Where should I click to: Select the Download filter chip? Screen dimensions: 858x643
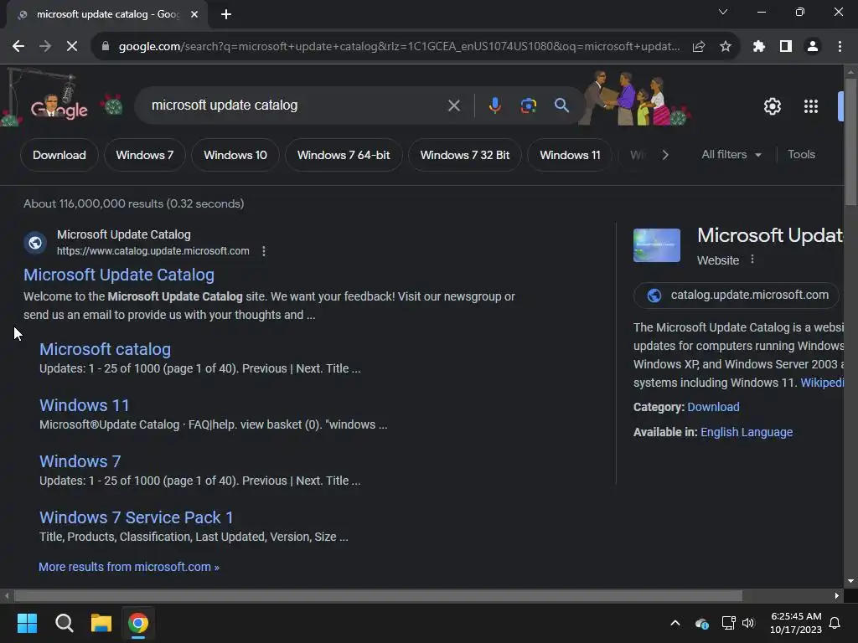pyautogui.click(x=59, y=155)
